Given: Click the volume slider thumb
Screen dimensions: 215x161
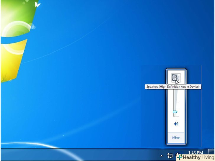Looking at the screenshot, I should pos(175,112).
